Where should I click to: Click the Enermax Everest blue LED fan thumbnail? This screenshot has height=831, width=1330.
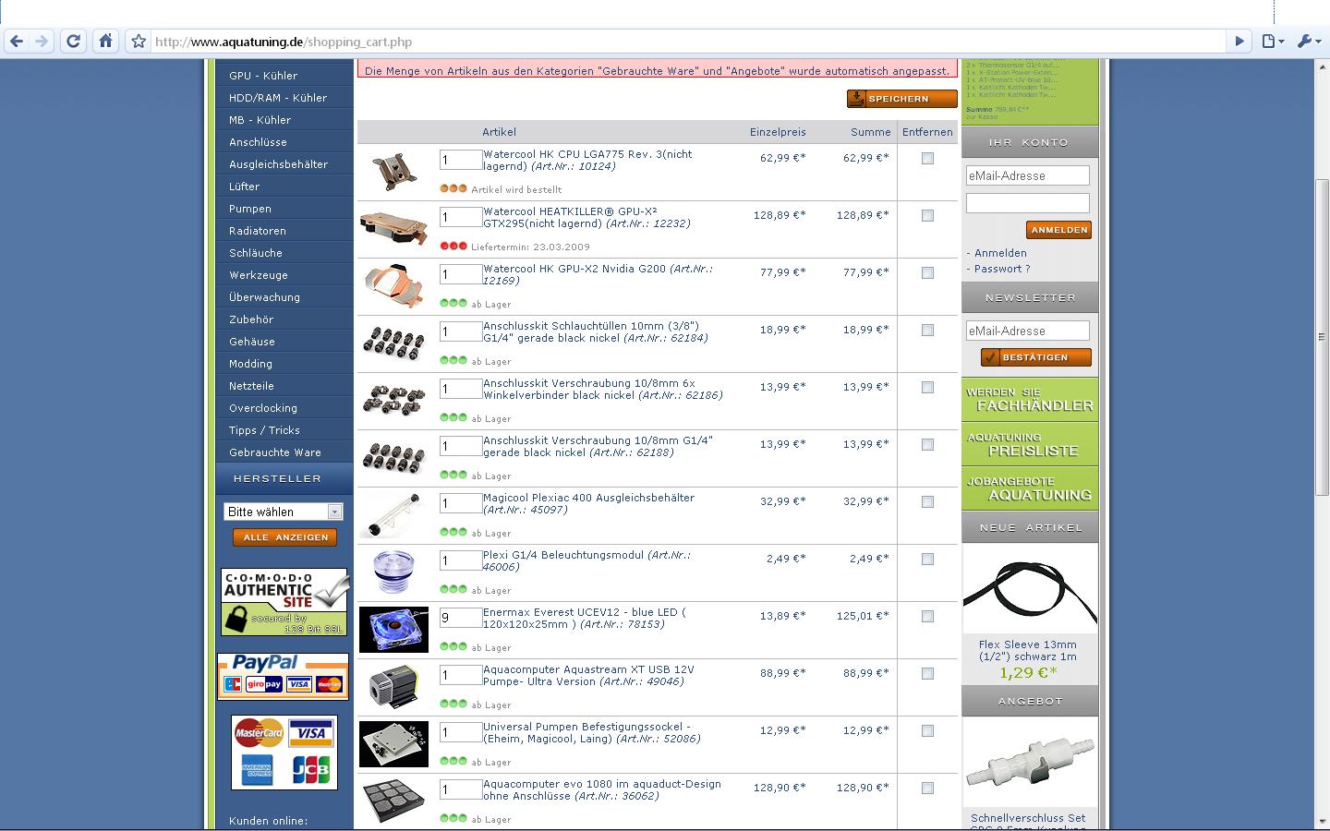[393, 630]
